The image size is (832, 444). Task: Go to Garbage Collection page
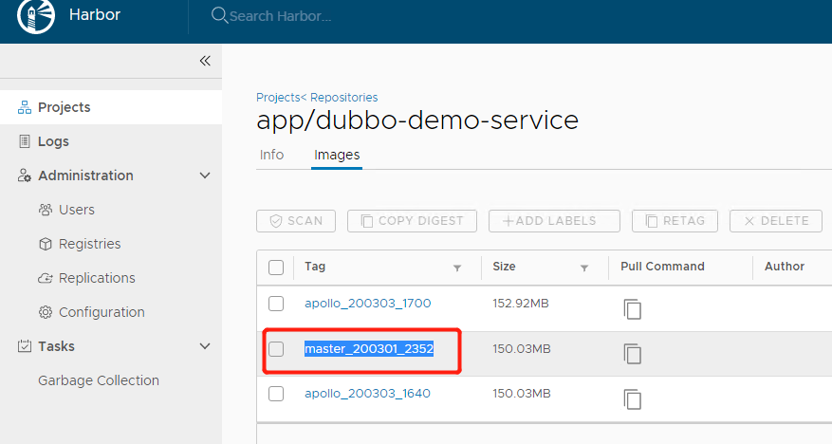tap(99, 380)
